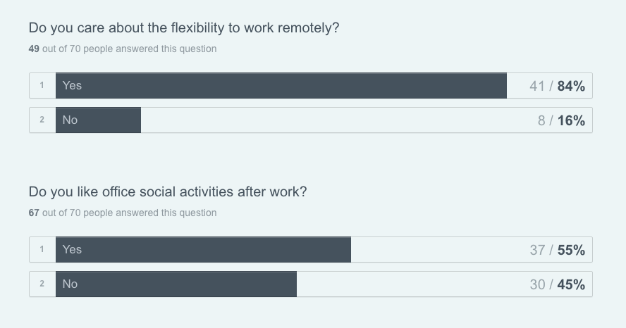Screen dimensions: 626x328
Task: Click the number 2 box in the social activities question
Action: pos(42,284)
